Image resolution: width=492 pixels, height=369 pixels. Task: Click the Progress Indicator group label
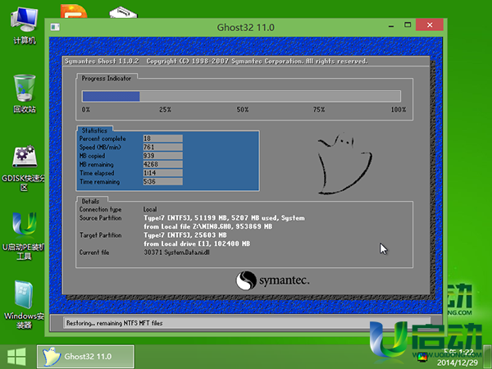coord(107,79)
